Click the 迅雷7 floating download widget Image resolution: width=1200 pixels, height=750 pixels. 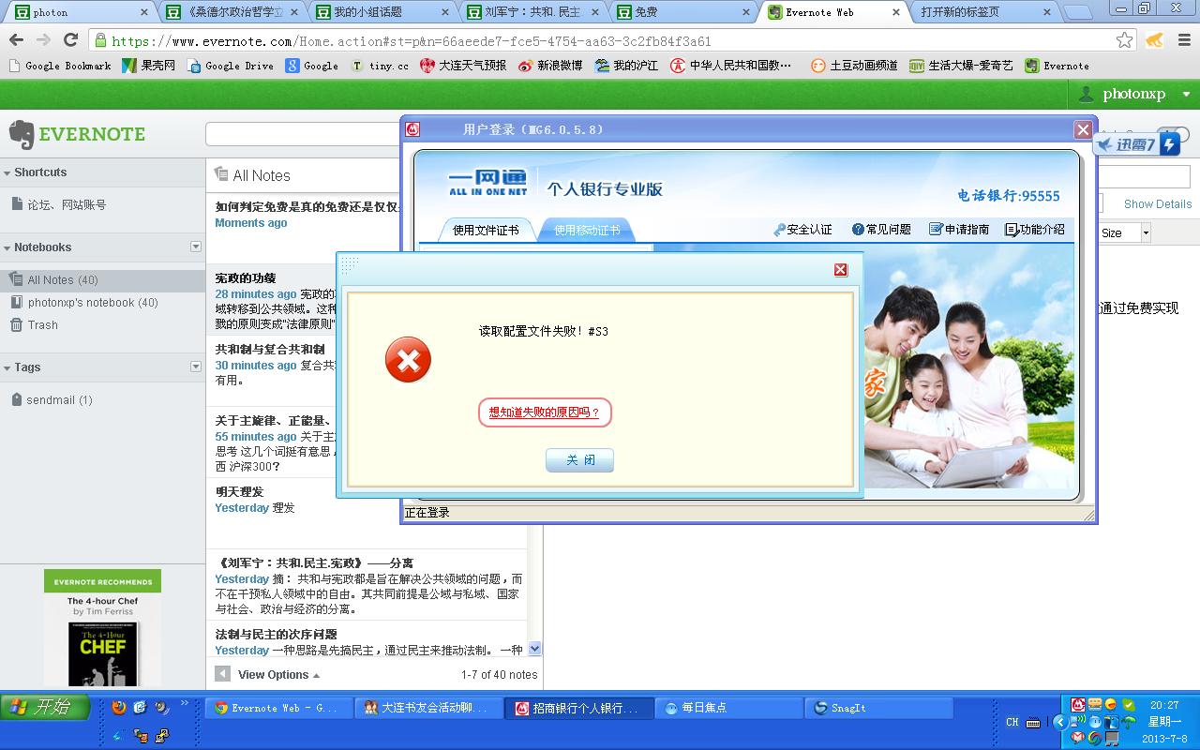[x=1137, y=144]
